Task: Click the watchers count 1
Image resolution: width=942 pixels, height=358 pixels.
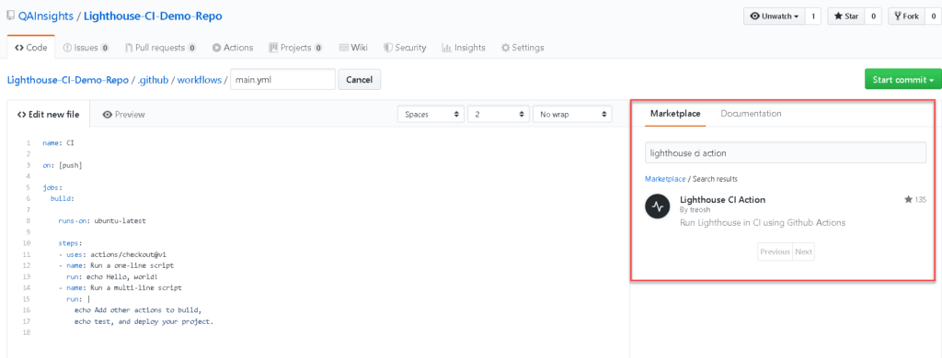Action: coord(813,17)
